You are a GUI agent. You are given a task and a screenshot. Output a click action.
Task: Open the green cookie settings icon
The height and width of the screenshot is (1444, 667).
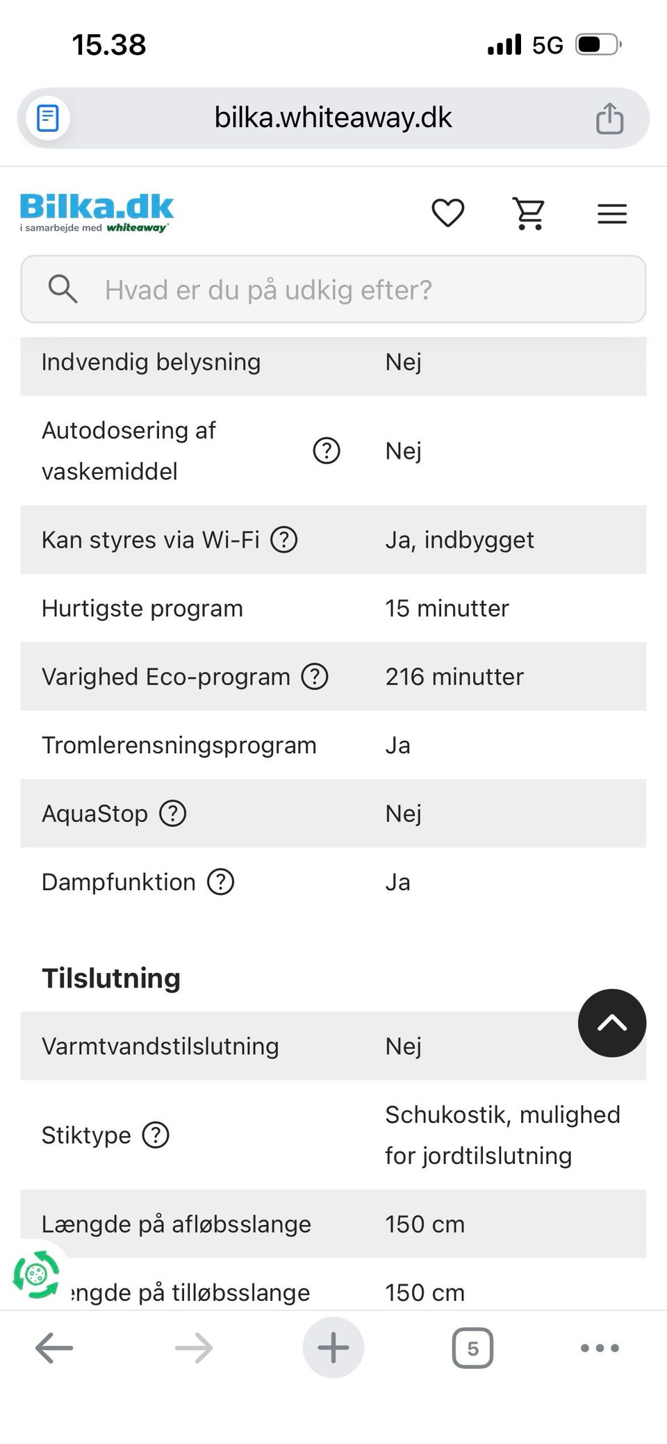(x=36, y=1274)
